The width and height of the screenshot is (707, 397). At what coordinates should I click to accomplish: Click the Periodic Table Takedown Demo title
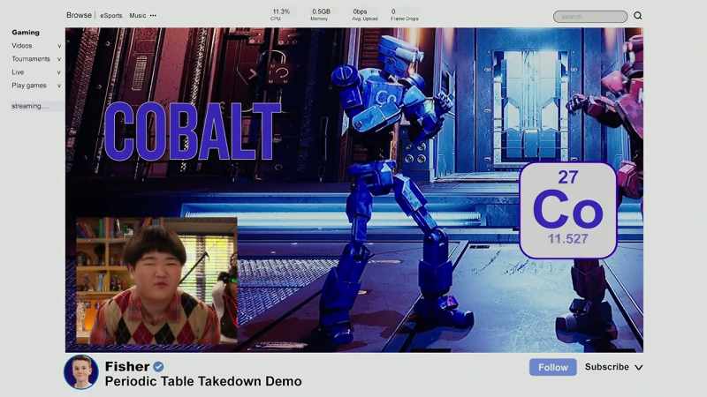[x=203, y=381]
